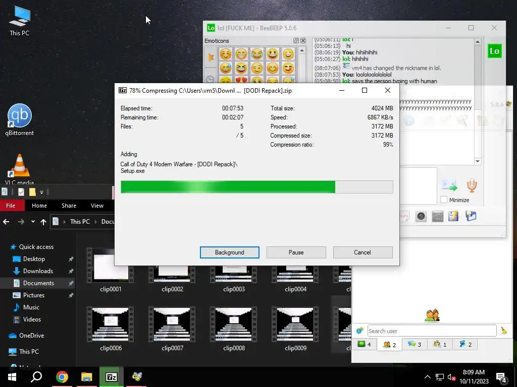Open the This PC desktop icon
Viewport: 517px width, 387px height.
(20, 20)
